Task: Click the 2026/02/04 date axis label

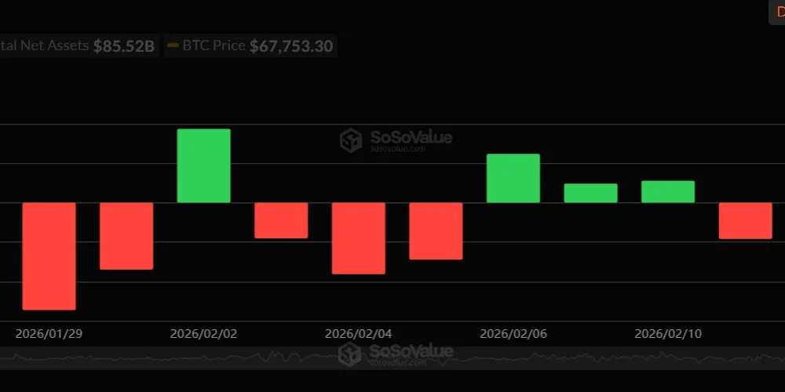Action: (358, 333)
